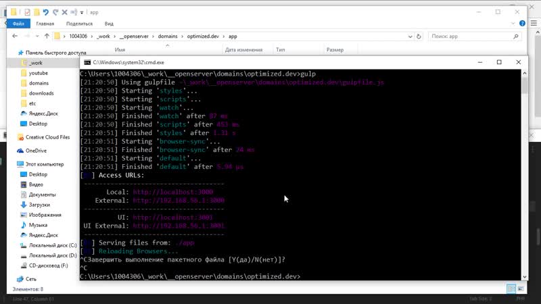
Task: Click the New folder icon in title bar
Action: coord(37,12)
